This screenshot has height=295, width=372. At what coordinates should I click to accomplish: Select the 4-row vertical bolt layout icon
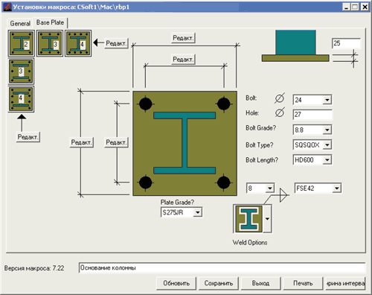pos(21,99)
